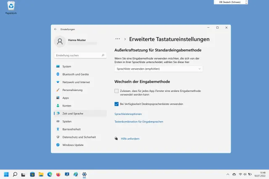
Task: Focus the Einstellung suchen search field
Action: coord(80,55)
